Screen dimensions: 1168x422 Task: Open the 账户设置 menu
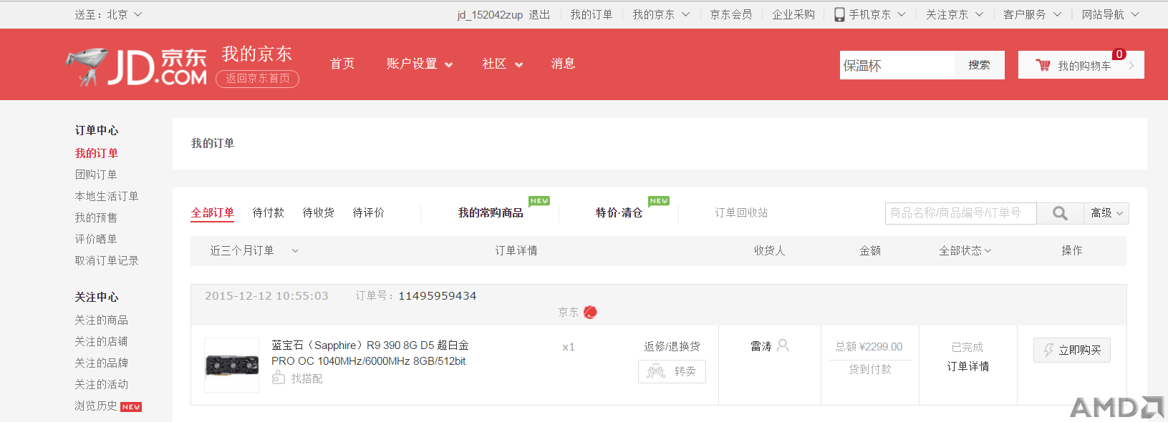[420, 64]
